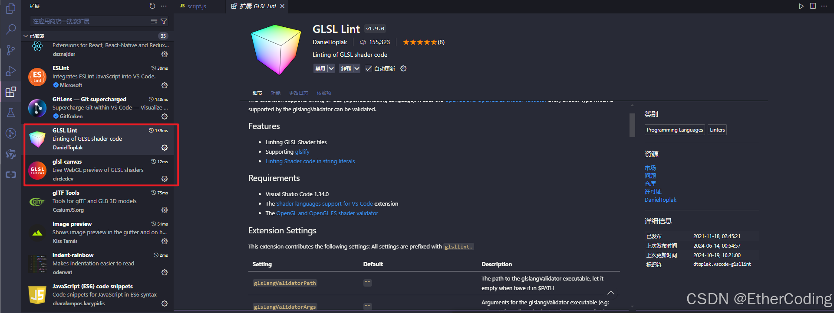Screen dimensions: 834x313
Task: Select GitLens in installed extensions list
Action: pyautogui.click(x=98, y=108)
